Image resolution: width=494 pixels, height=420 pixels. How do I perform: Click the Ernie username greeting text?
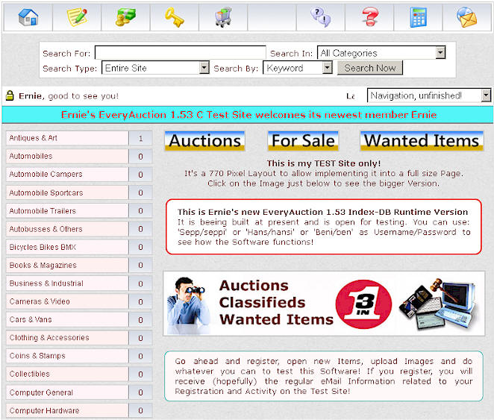point(30,95)
